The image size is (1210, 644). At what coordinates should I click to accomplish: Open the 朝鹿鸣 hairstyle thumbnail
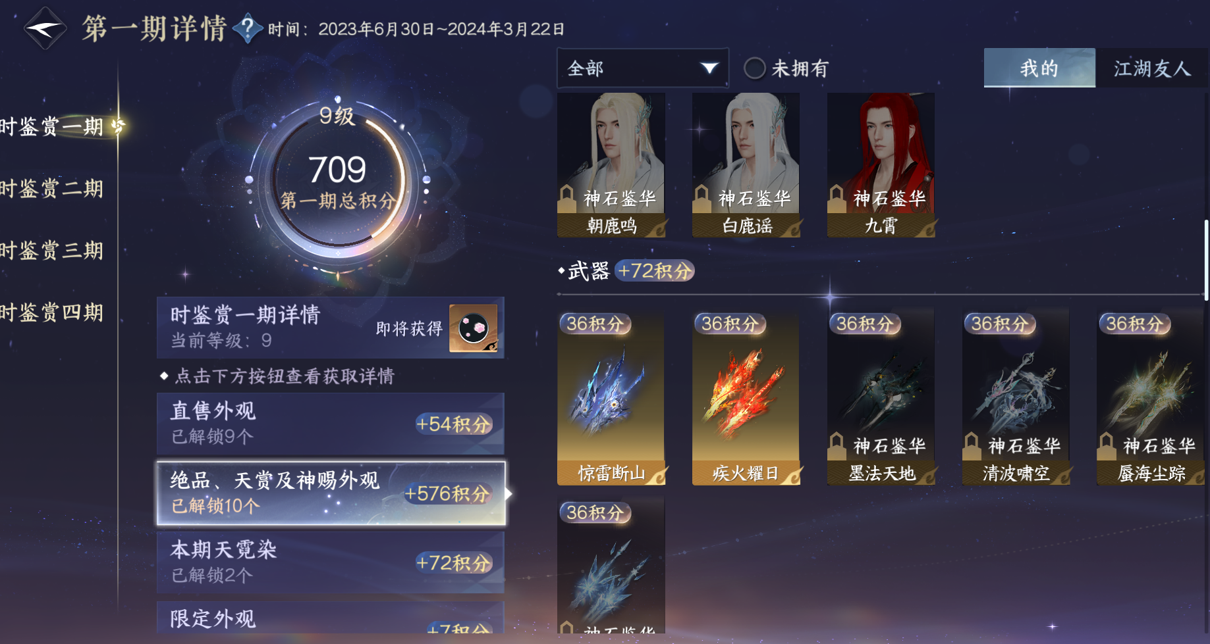[611, 164]
